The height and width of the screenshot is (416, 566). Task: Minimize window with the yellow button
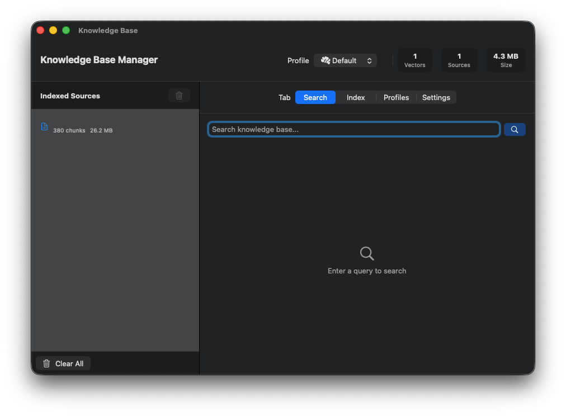(53, 30)
